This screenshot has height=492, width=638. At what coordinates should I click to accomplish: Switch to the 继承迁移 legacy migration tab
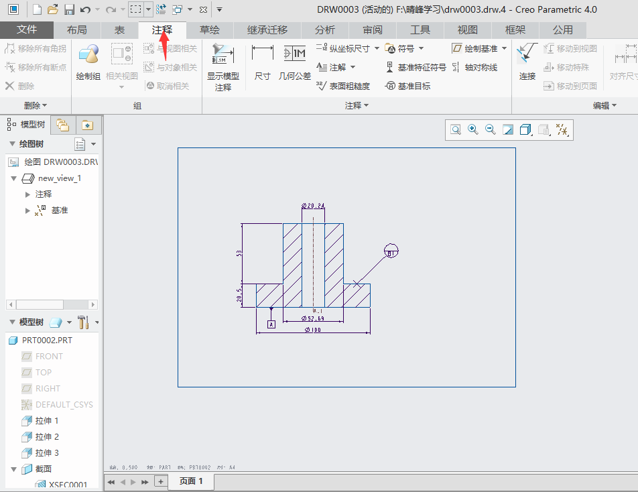[x=267, y=29]
